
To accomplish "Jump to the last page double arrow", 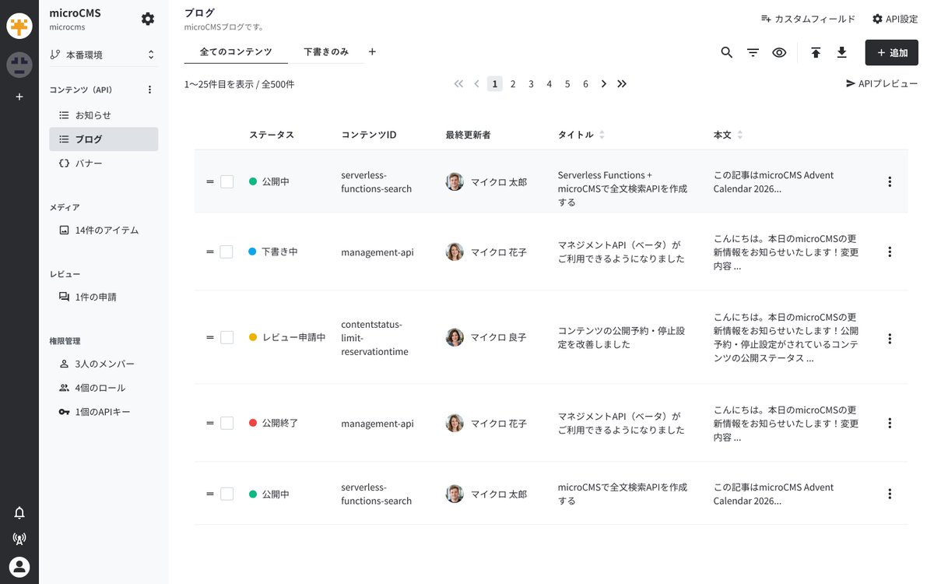I will 622,83.
